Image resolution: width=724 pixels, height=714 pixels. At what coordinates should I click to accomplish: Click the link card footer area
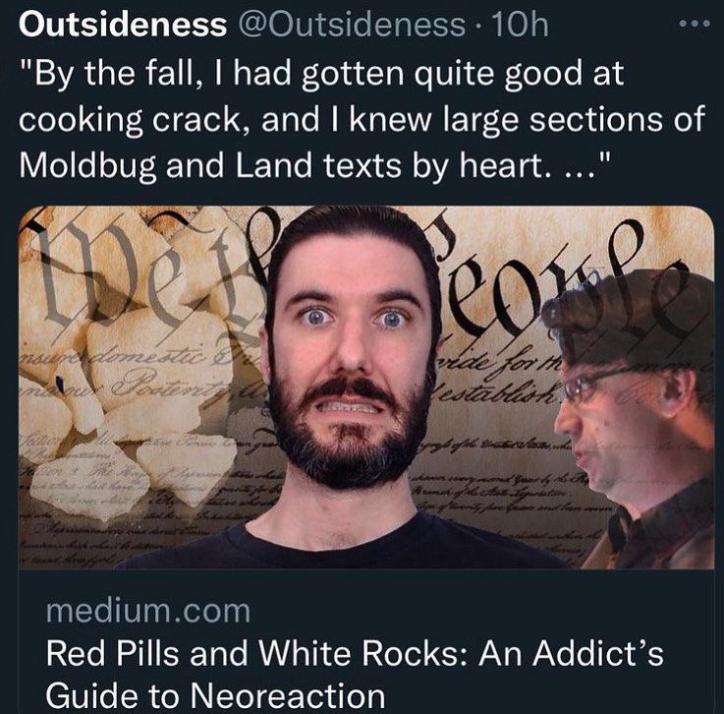click(366, 641)
